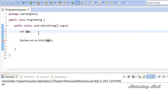Click 'println' in System.out.println statement
168x94 pixels.
[40, 40]
